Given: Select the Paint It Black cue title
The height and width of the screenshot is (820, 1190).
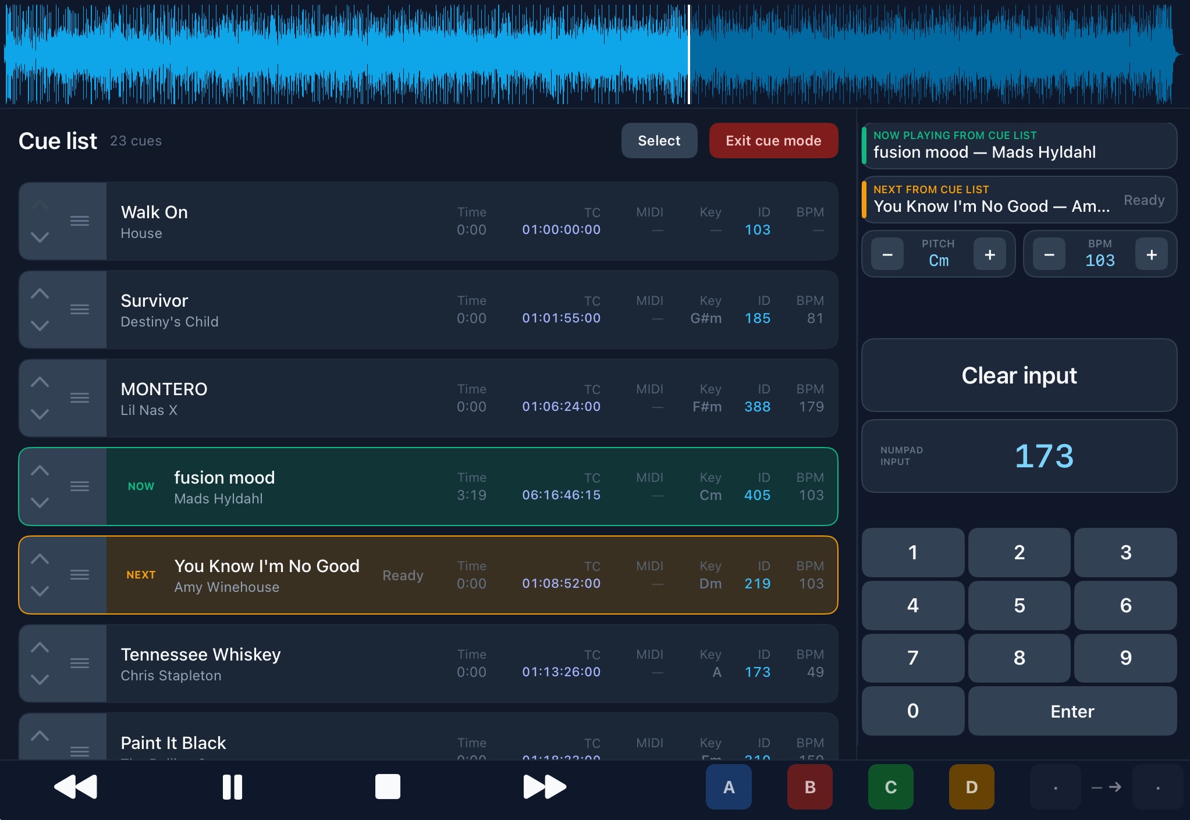Looking at the screenshot, I should 173,743.
